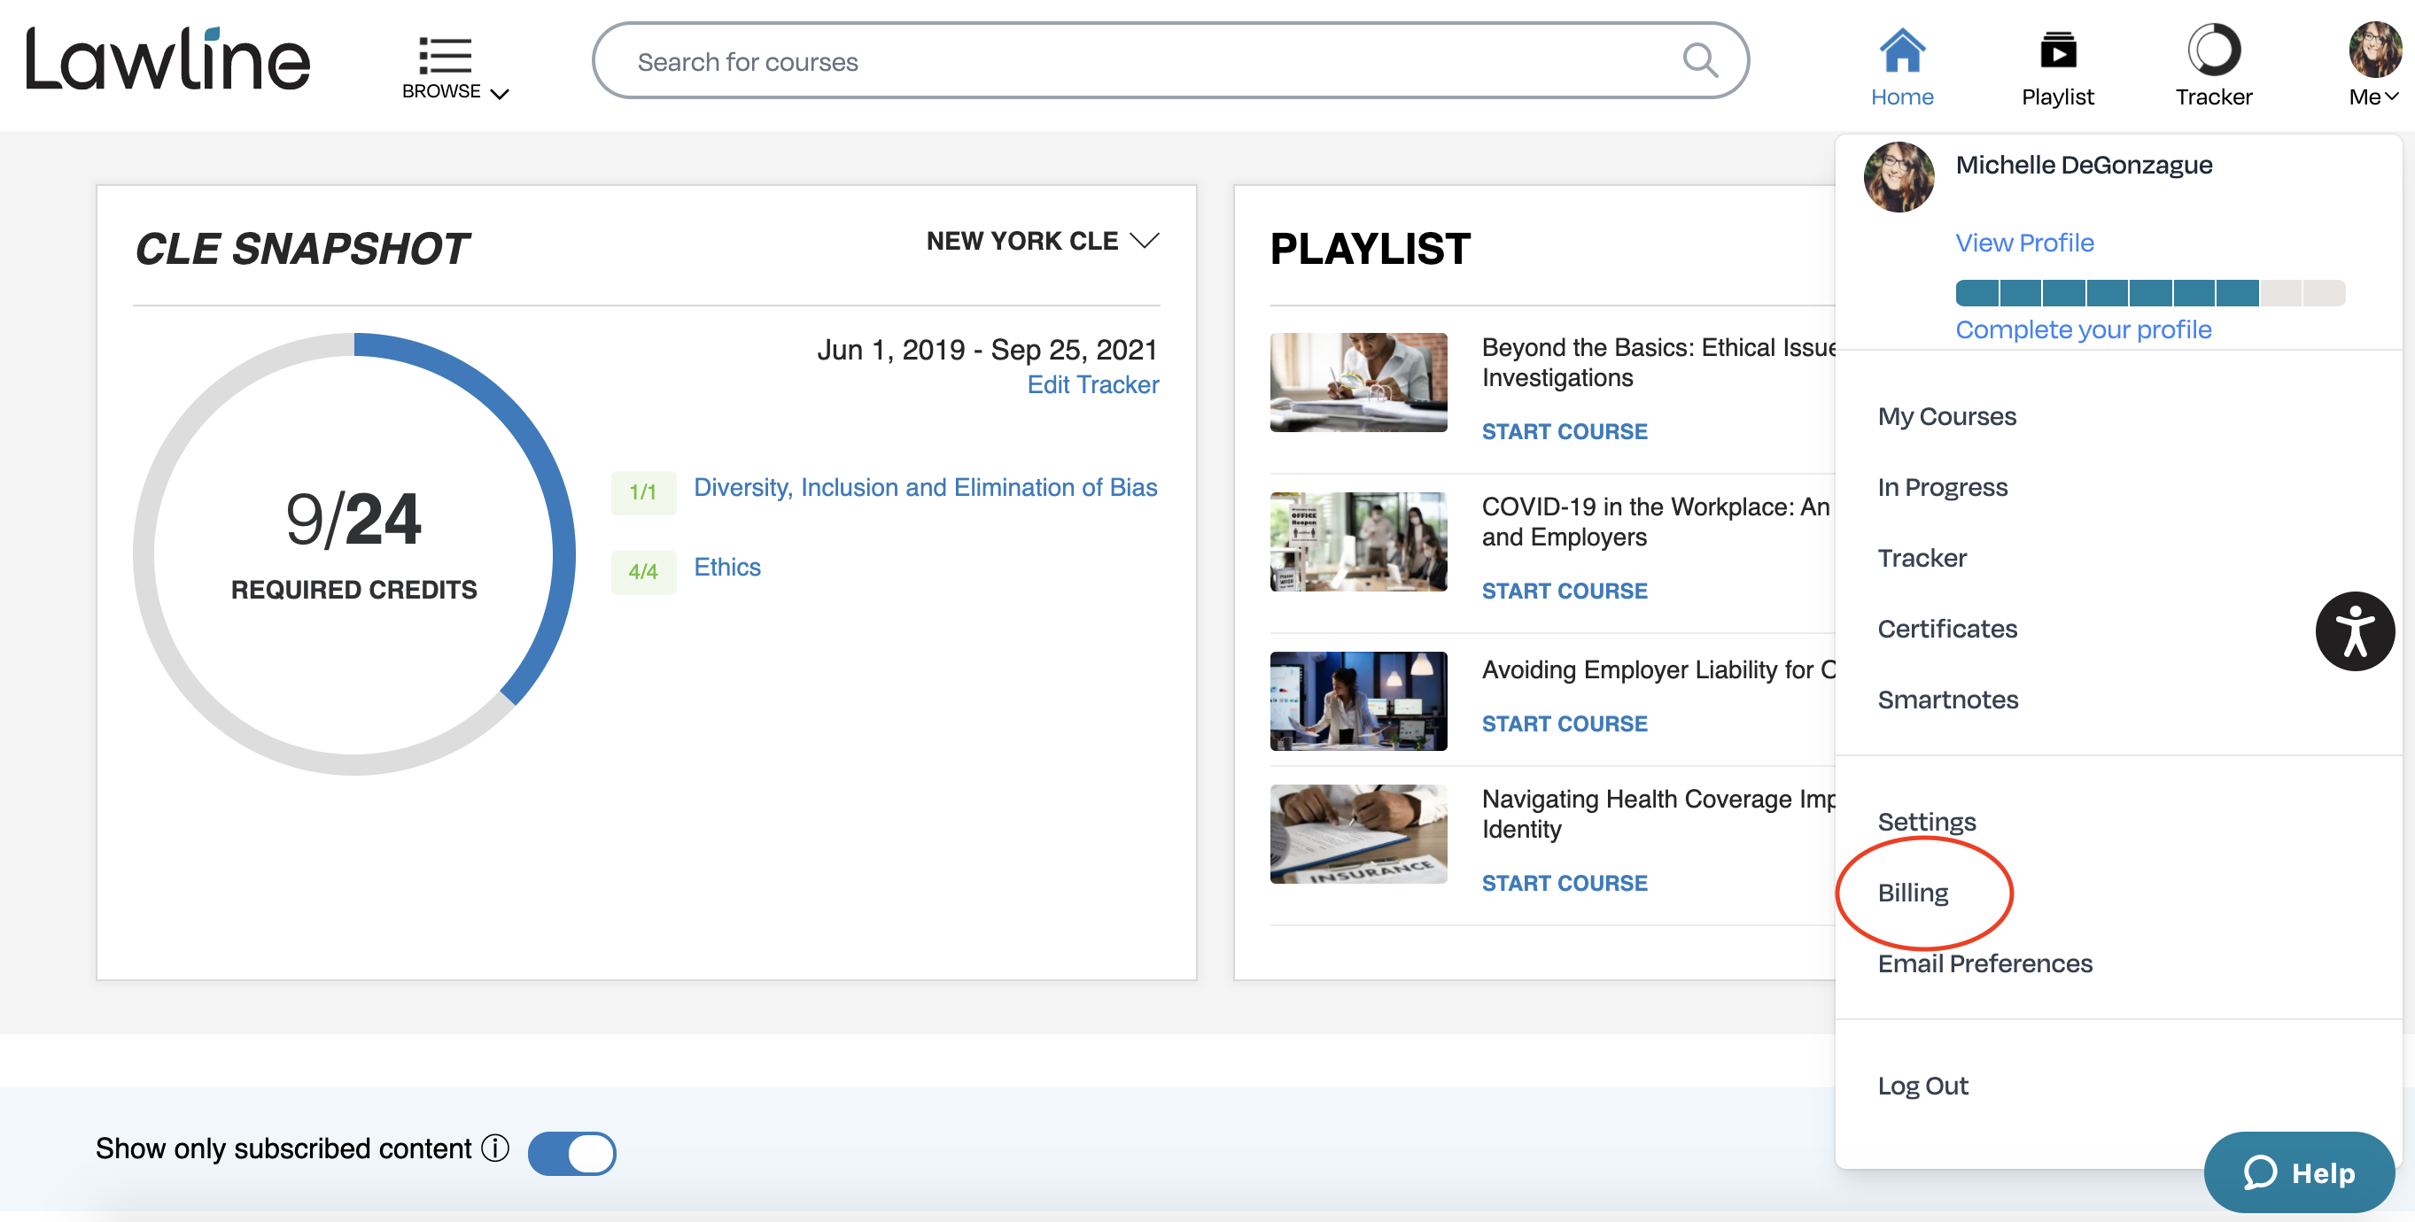Open Smartnotes in the menu

coord(1947,700)
